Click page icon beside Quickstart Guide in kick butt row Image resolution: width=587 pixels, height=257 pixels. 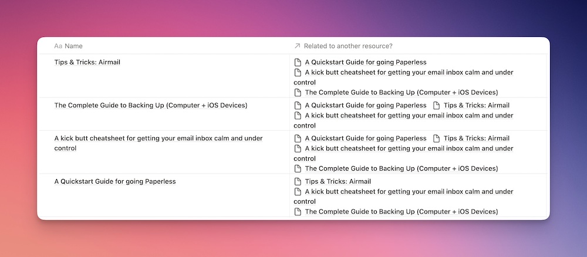tap(298, 138)
